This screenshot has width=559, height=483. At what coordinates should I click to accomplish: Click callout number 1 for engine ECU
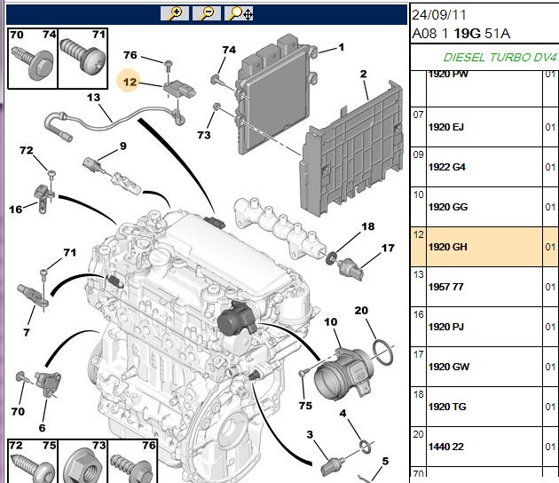click(342, 47)
